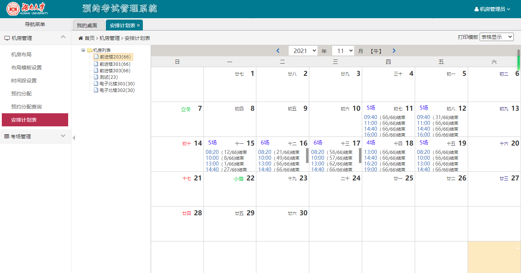Viewport: 521px width, 273px height.
Task: Click the 6场 link on November 17
Action: [x=318, y=143]
